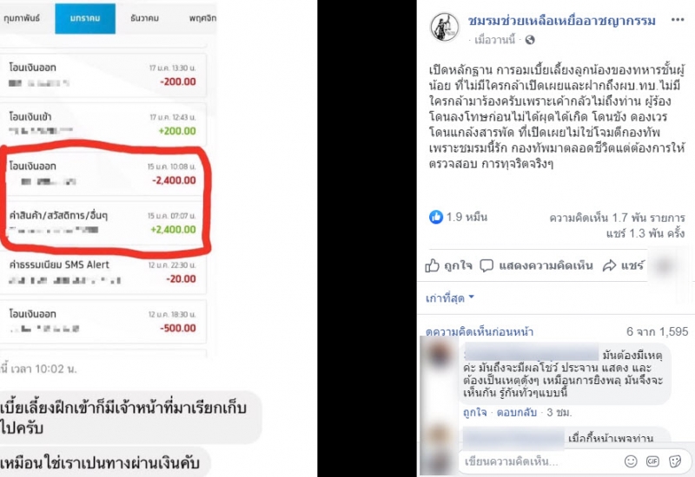Open the emoji smiley picker in comment box
Screen dimensions: 695x477
[x=631, y=461]
